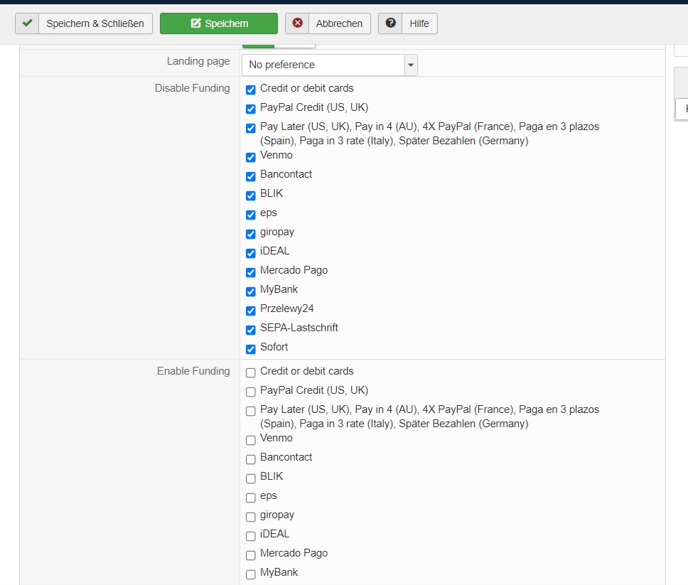
Task: Click the green checkmark save-and-close icon
Action: 27,23
